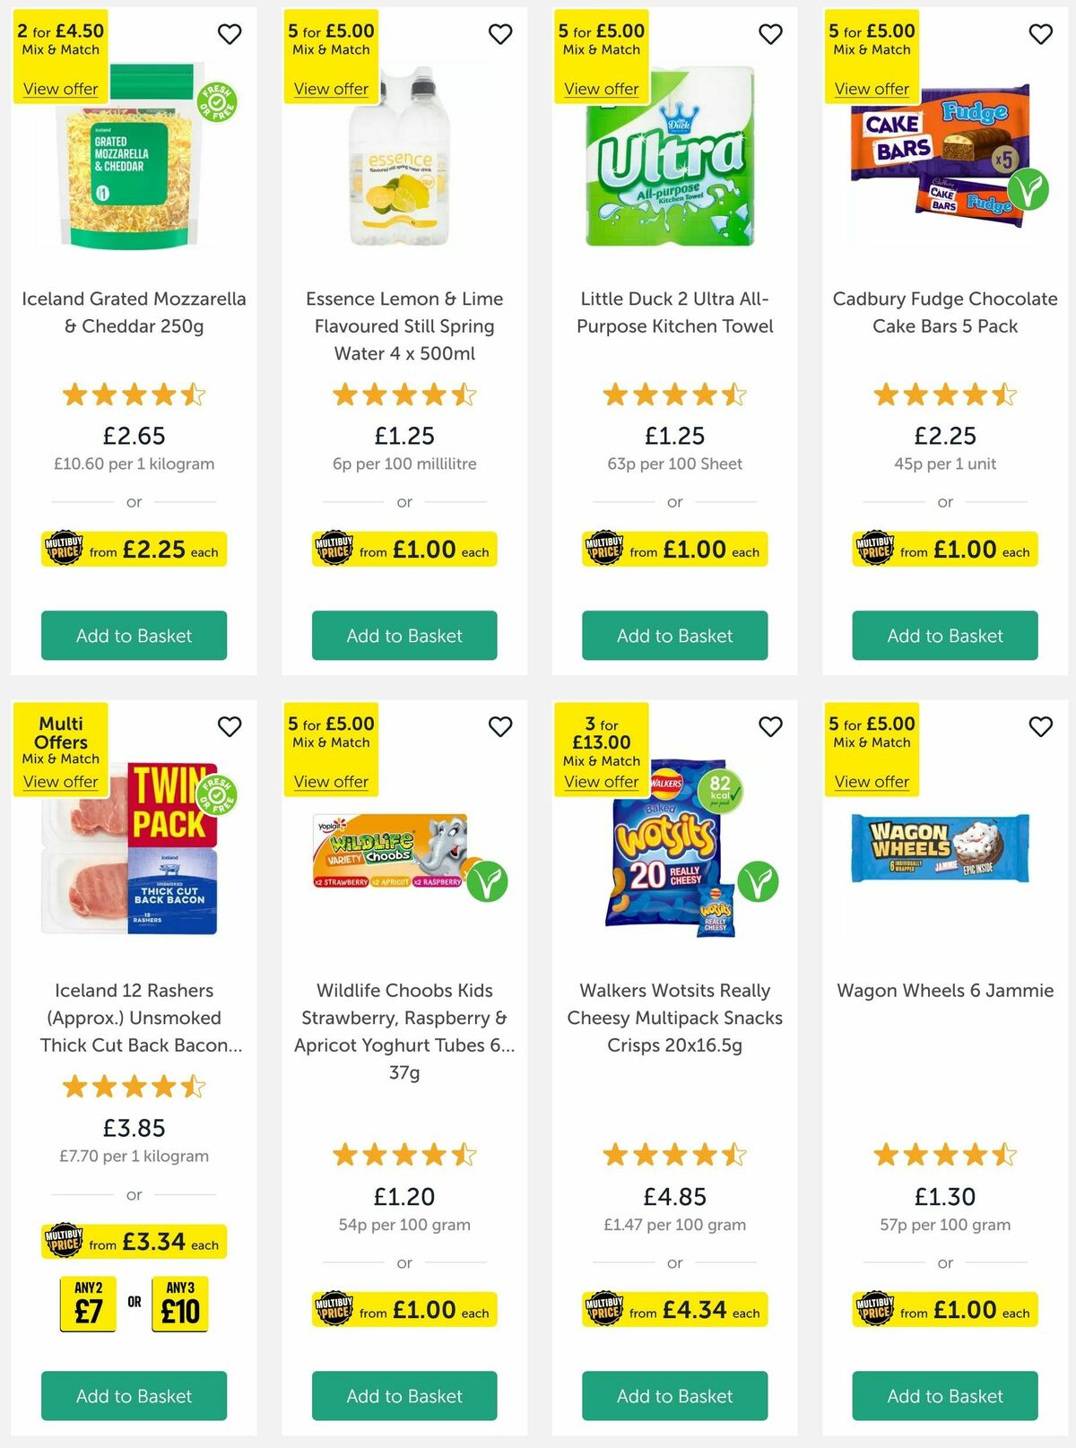Open View offer for the mozzarella deal
The height and width of the screenshot is (1448, 1076).
60,89
